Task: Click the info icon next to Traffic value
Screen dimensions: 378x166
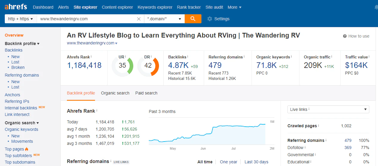Action: pos(369,56)
